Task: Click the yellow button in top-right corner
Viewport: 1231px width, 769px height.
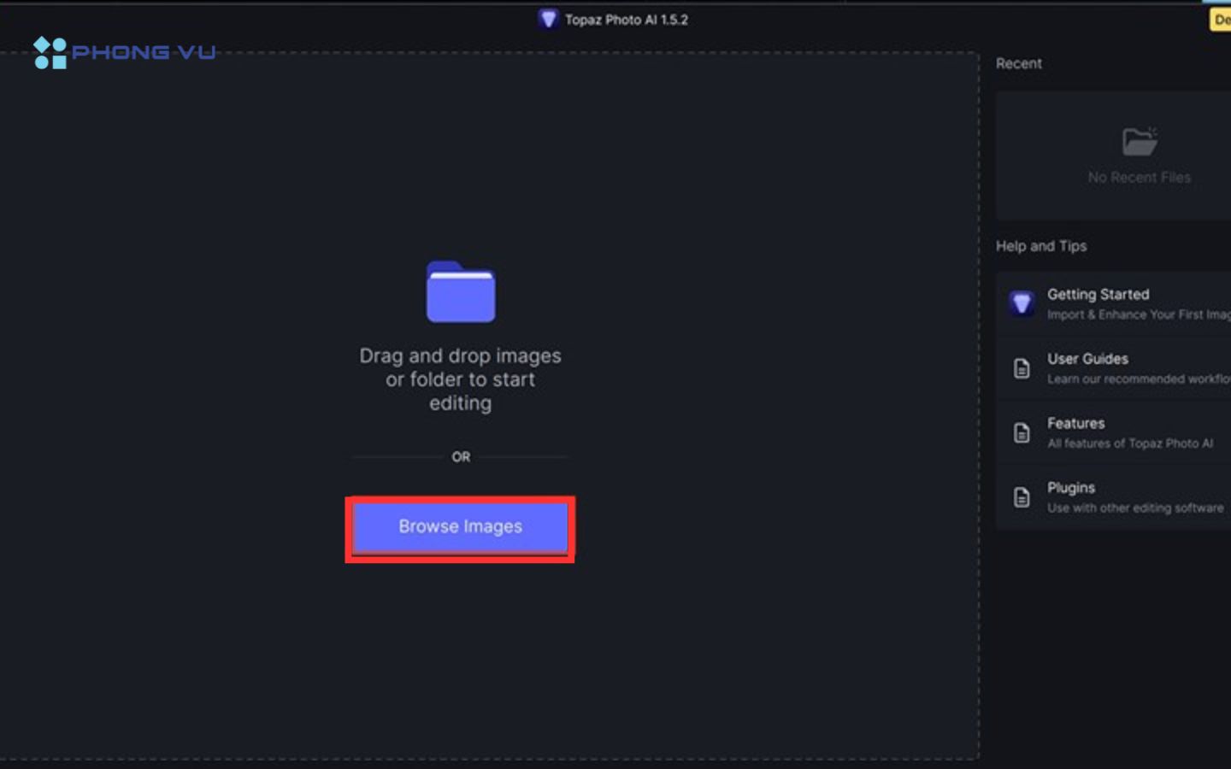Action: click(x=1220, y=20)
